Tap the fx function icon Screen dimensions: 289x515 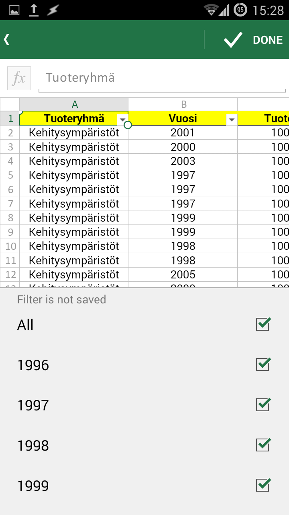[x=19, y=78]
